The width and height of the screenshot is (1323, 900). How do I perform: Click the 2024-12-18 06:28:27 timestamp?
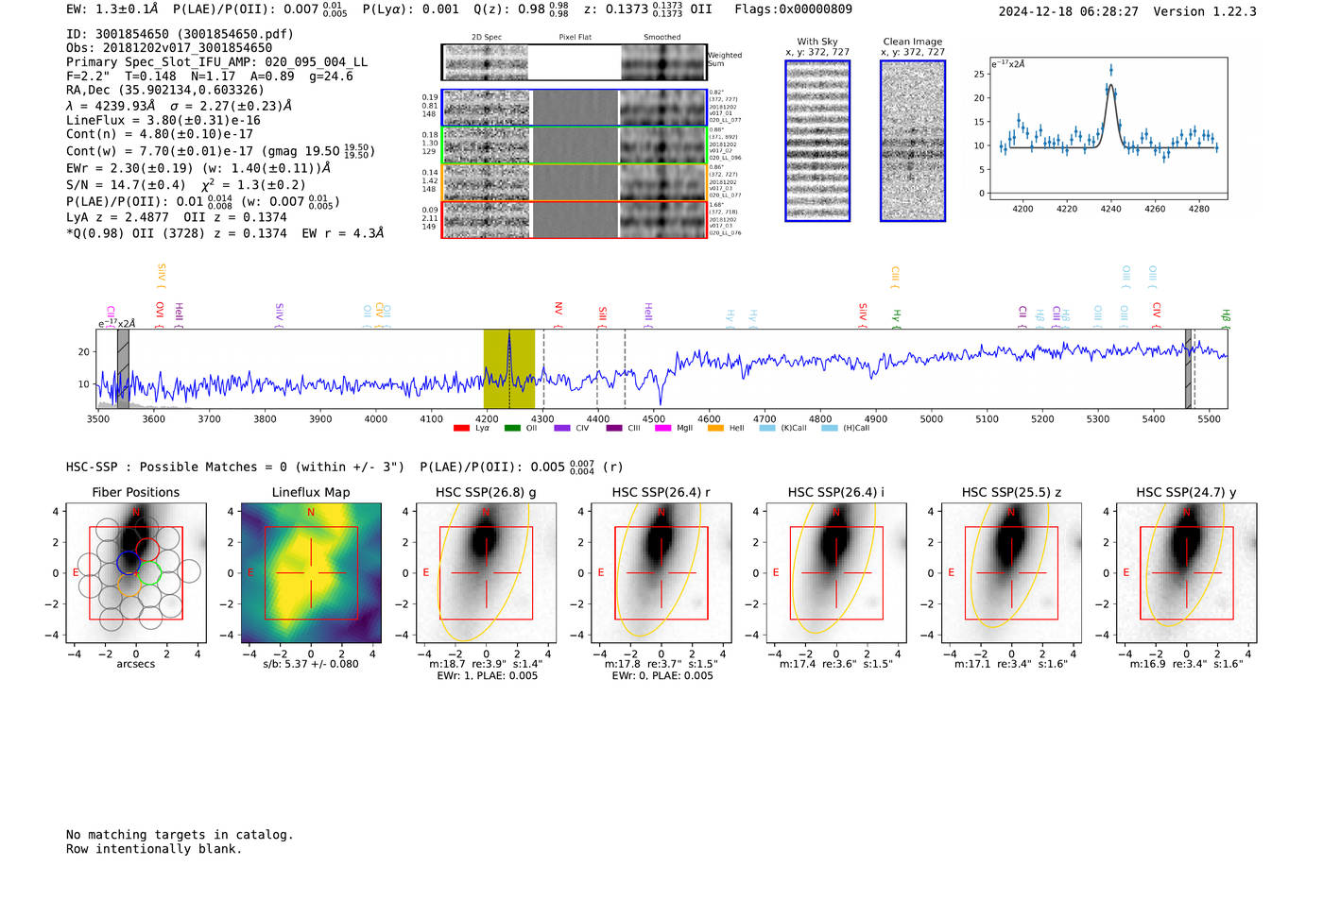pos(1068,11)
